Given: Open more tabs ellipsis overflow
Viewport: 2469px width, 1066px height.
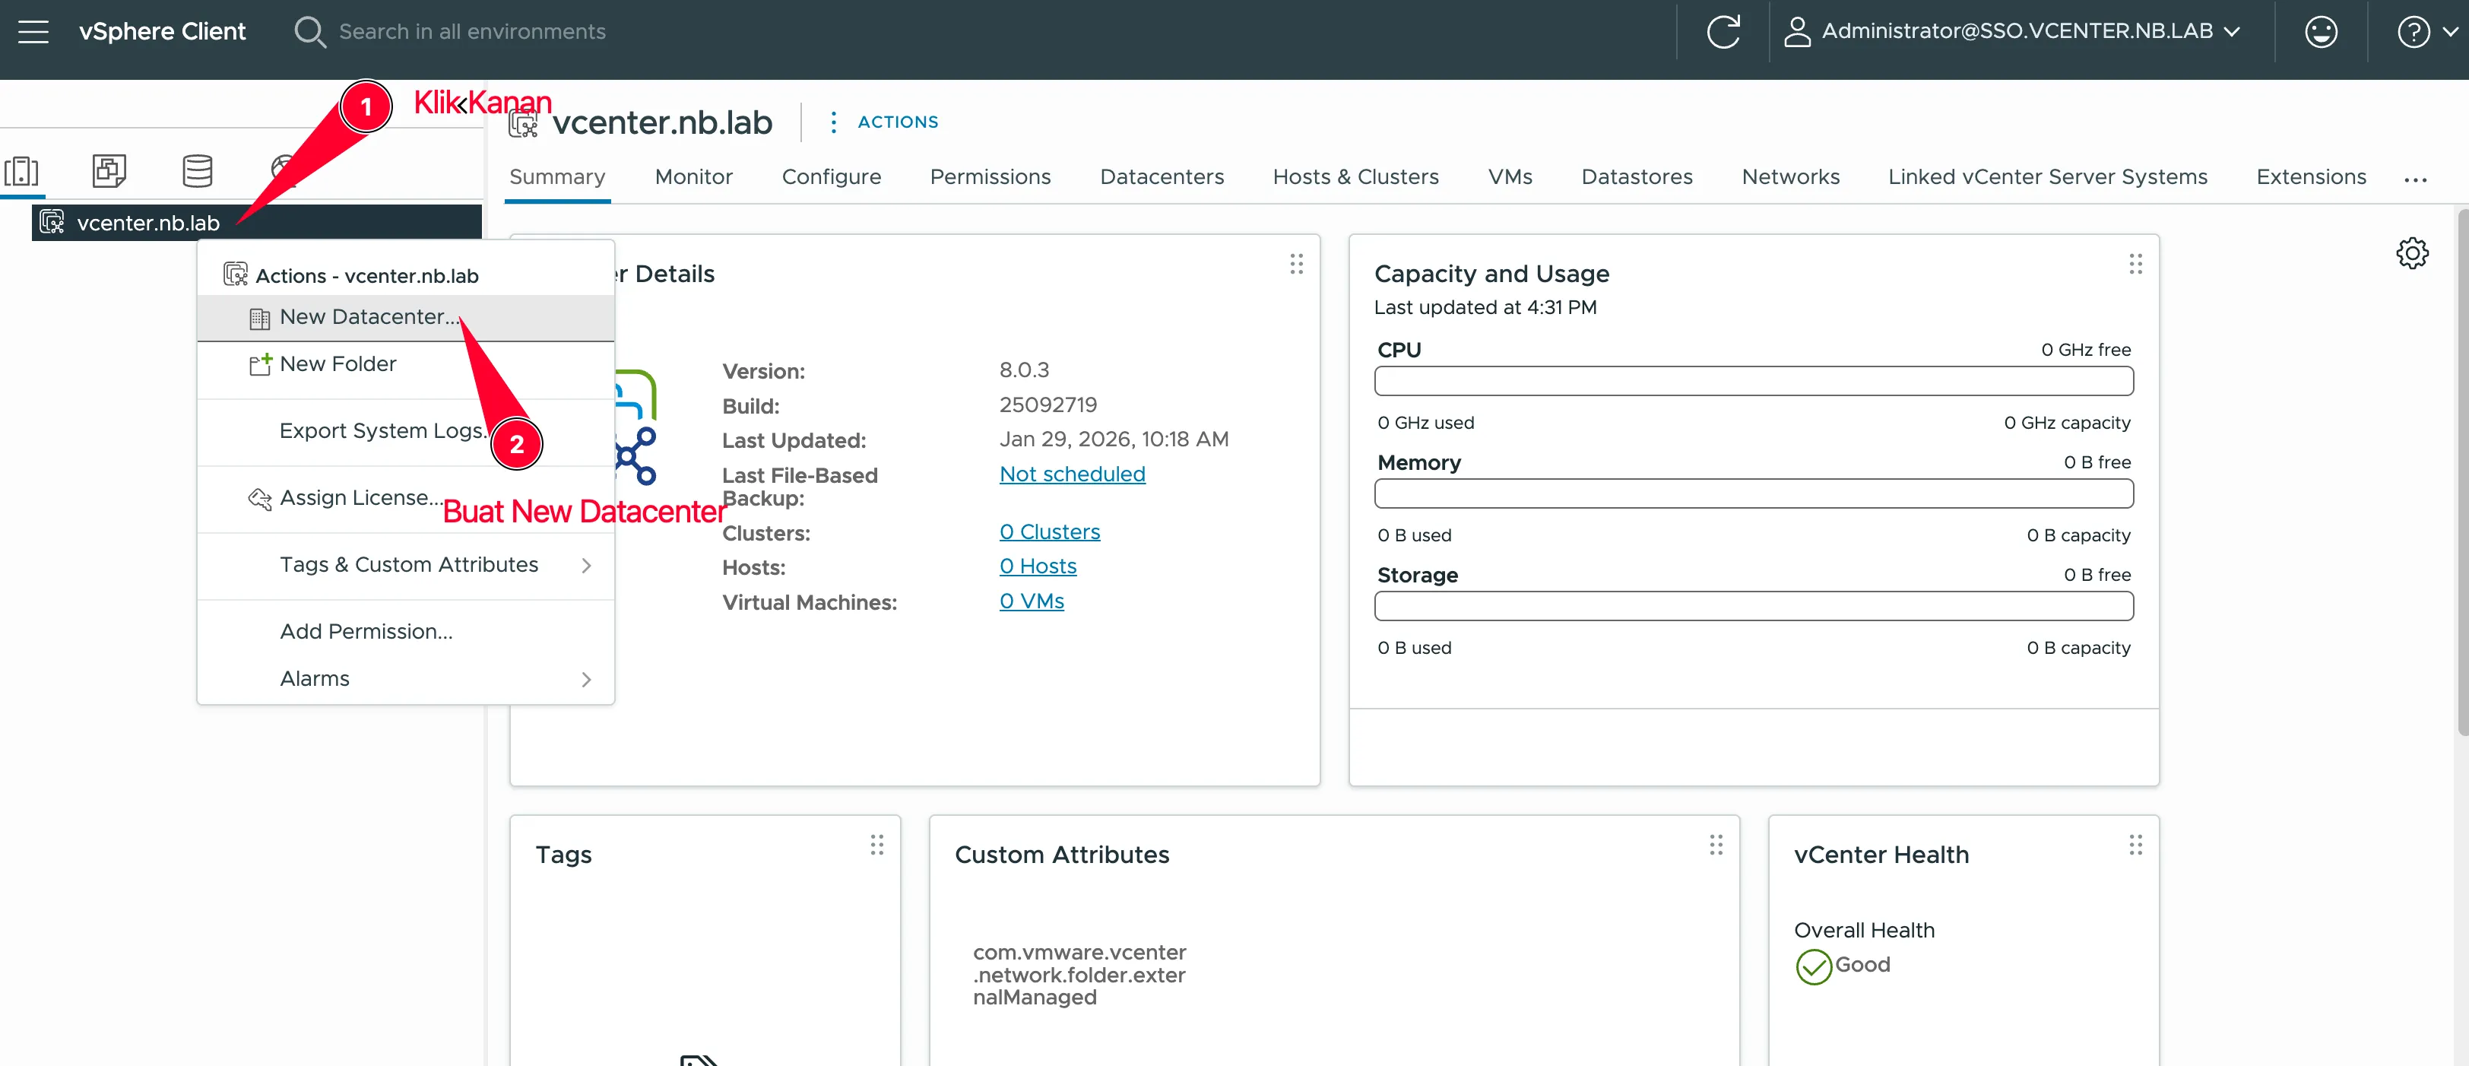Looking at the screenshot, I should 2414,179.
